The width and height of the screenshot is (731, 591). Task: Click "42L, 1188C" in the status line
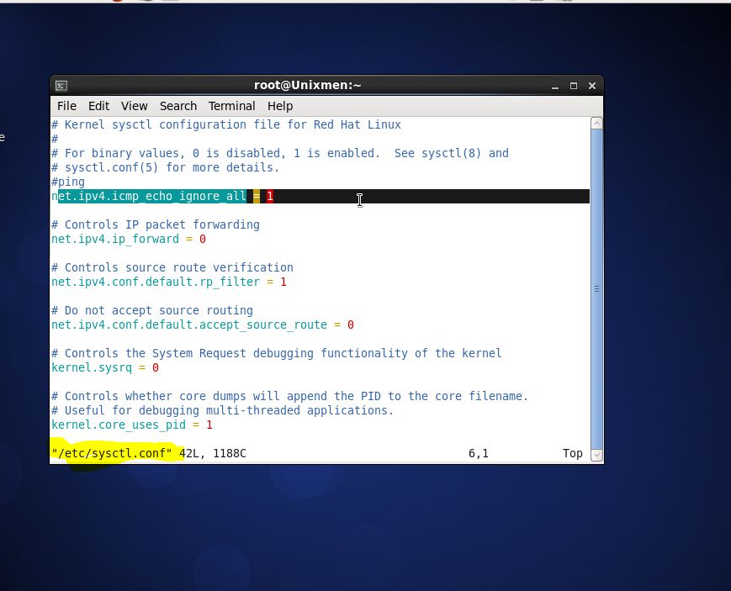213,453
